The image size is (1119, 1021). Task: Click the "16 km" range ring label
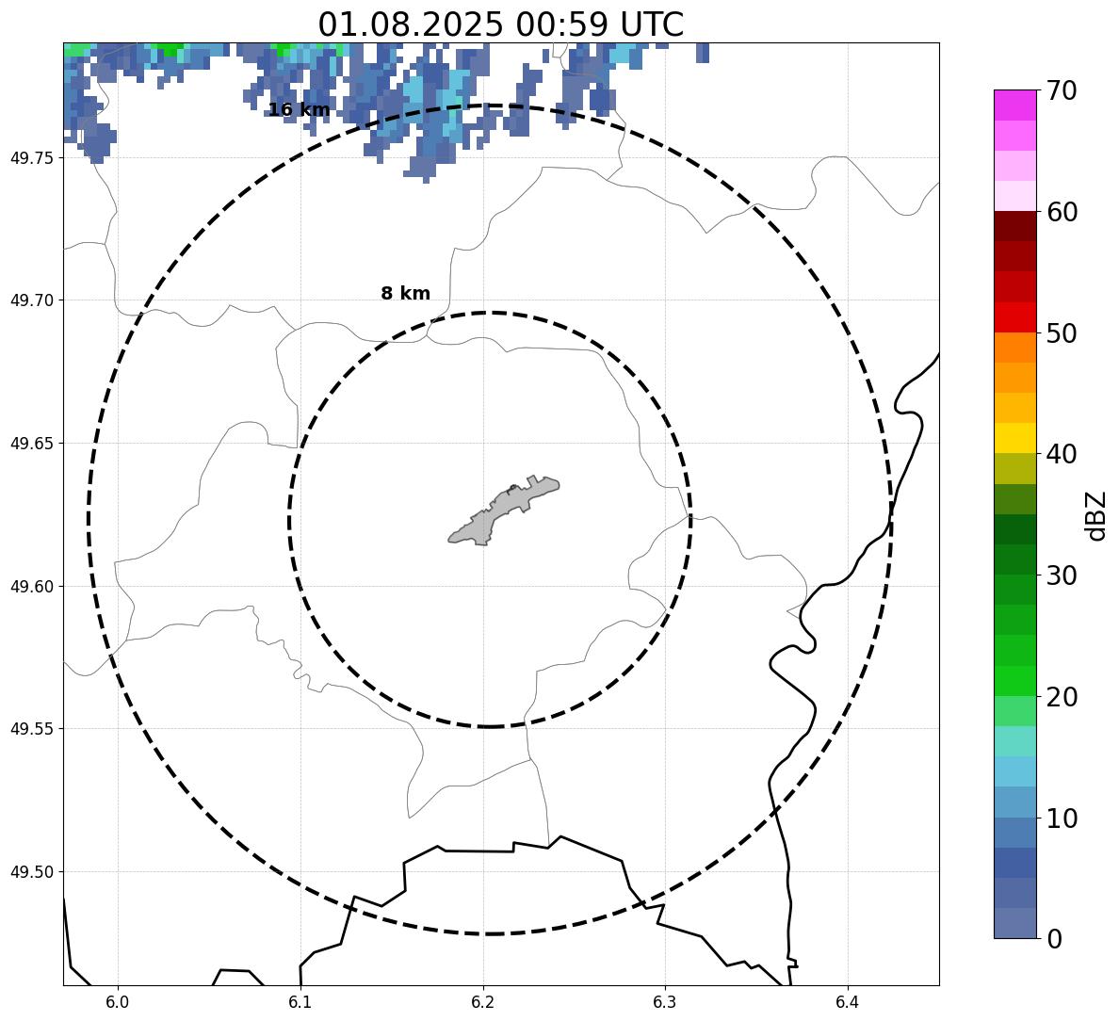299,110
